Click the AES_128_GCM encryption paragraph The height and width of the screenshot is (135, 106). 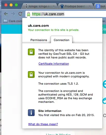pos(65,96)
